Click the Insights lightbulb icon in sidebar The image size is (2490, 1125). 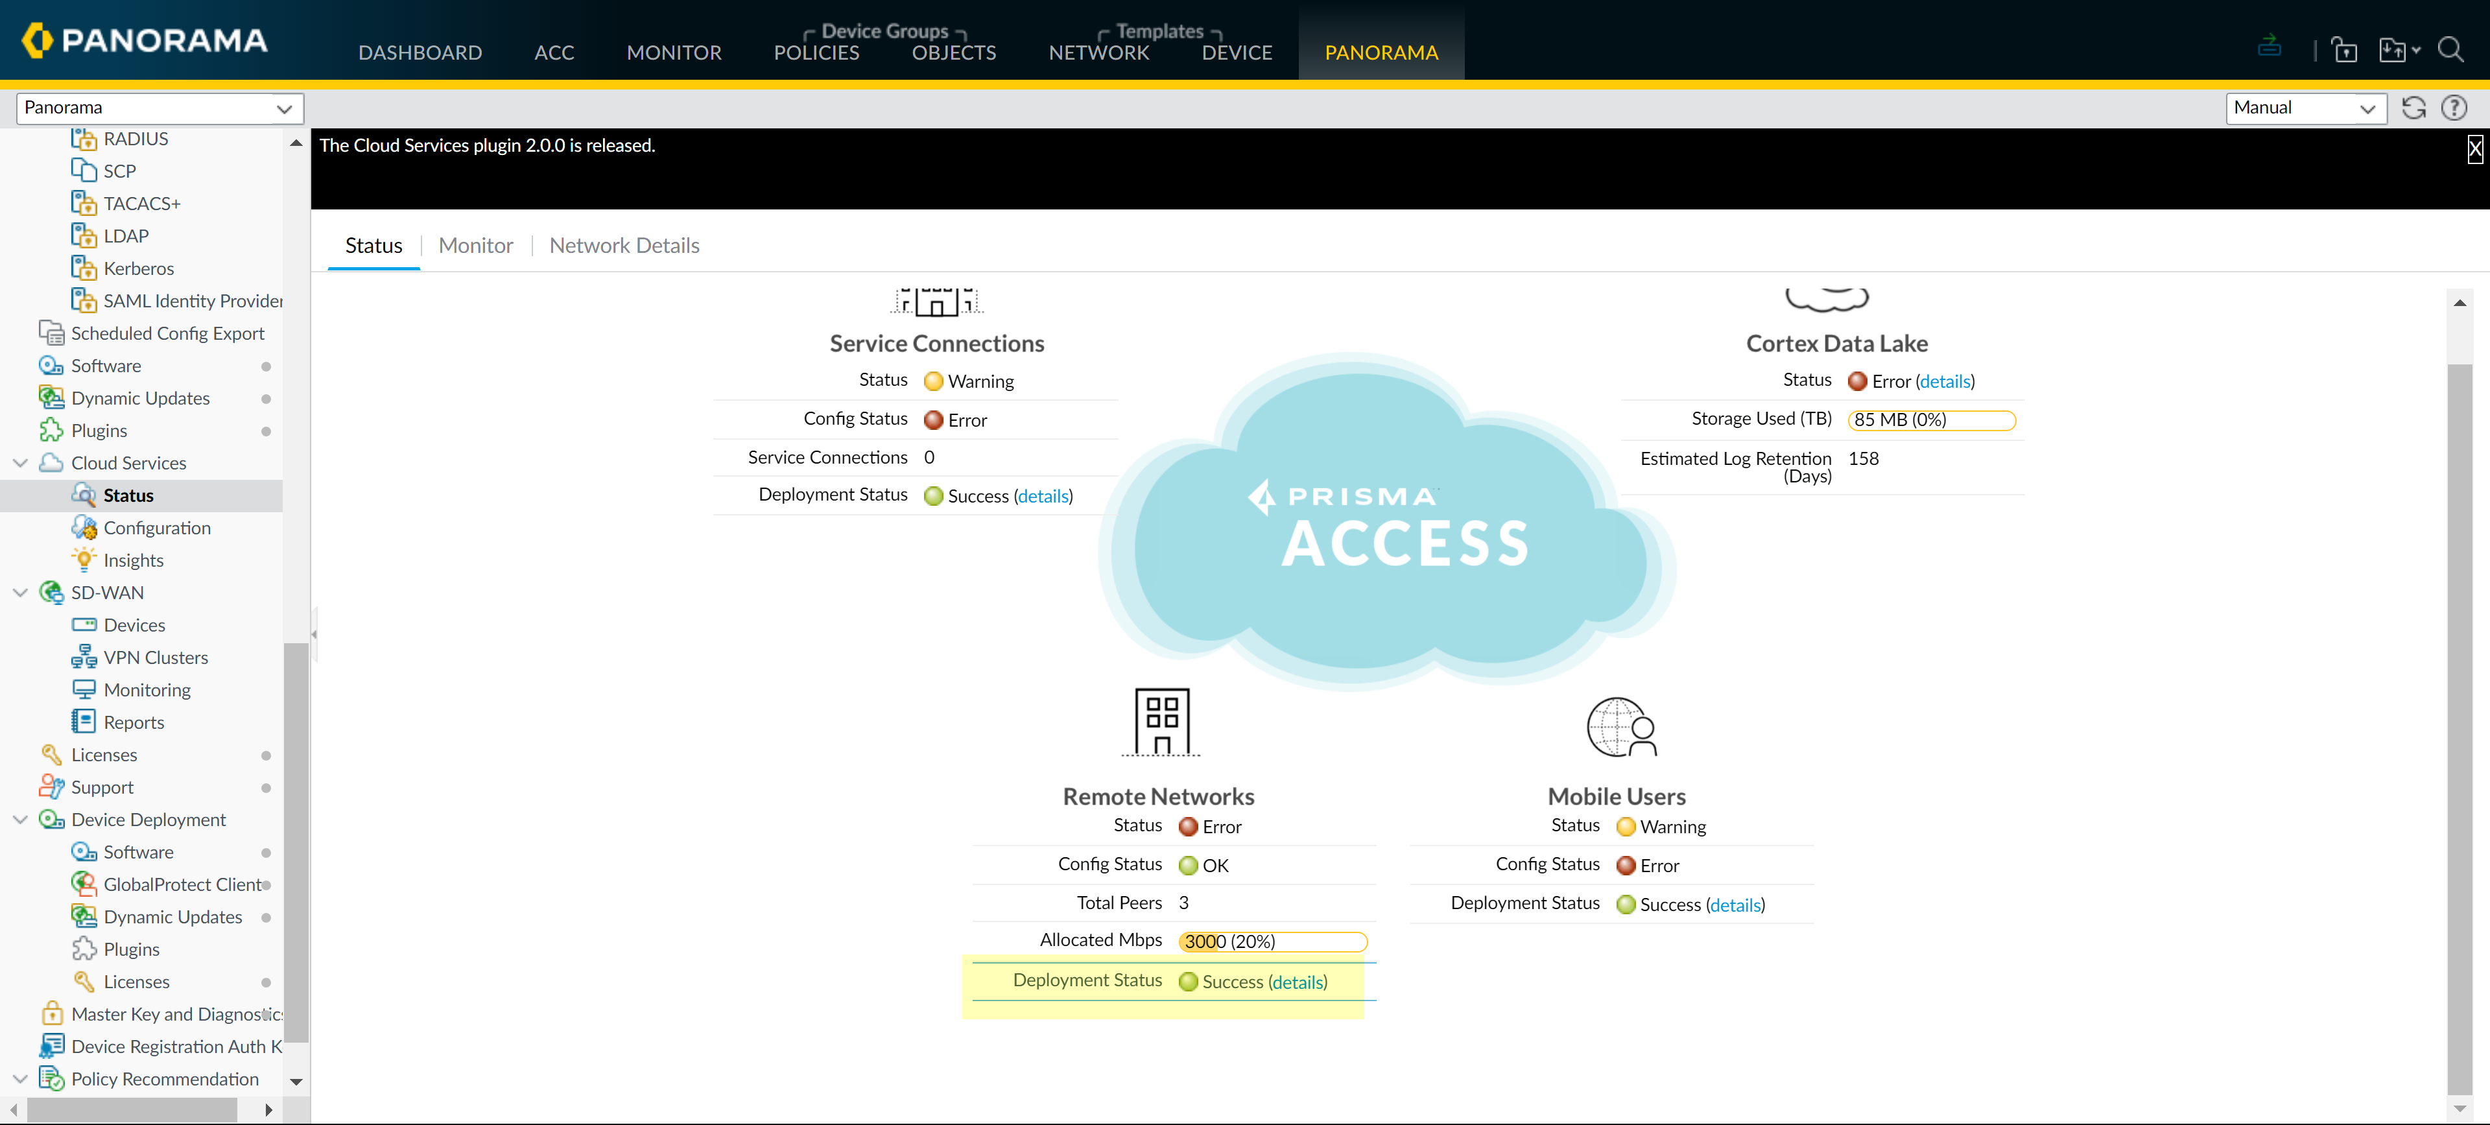[84, 560]
